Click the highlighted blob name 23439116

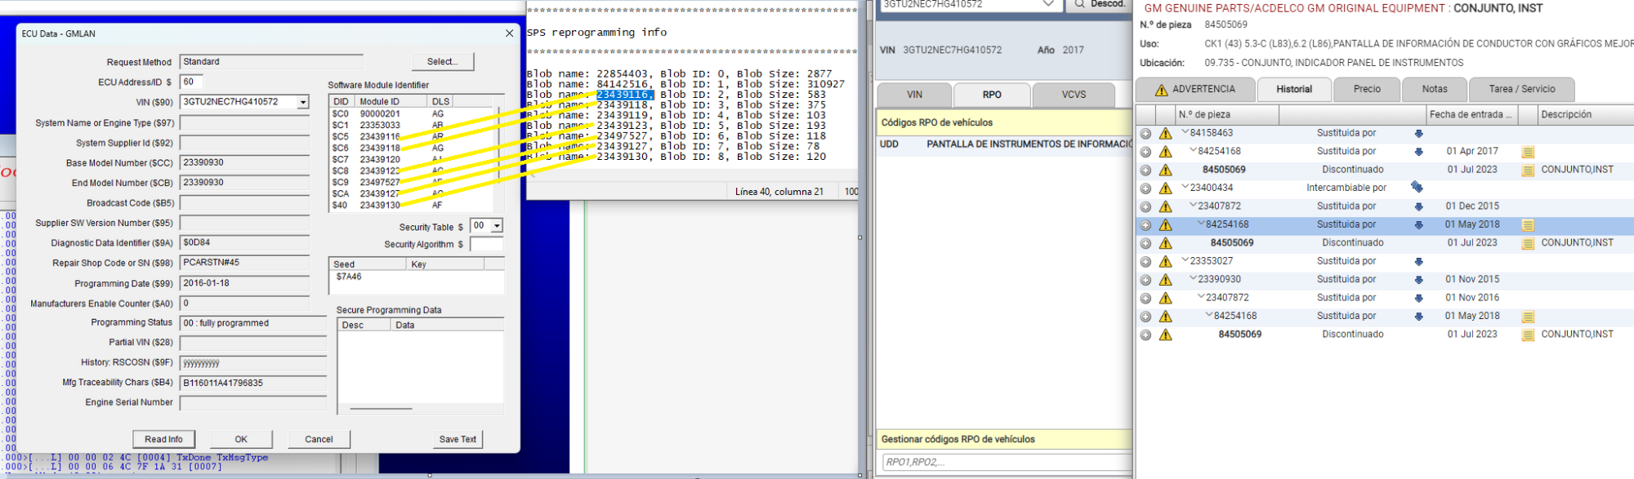click(x=624, y=95)
